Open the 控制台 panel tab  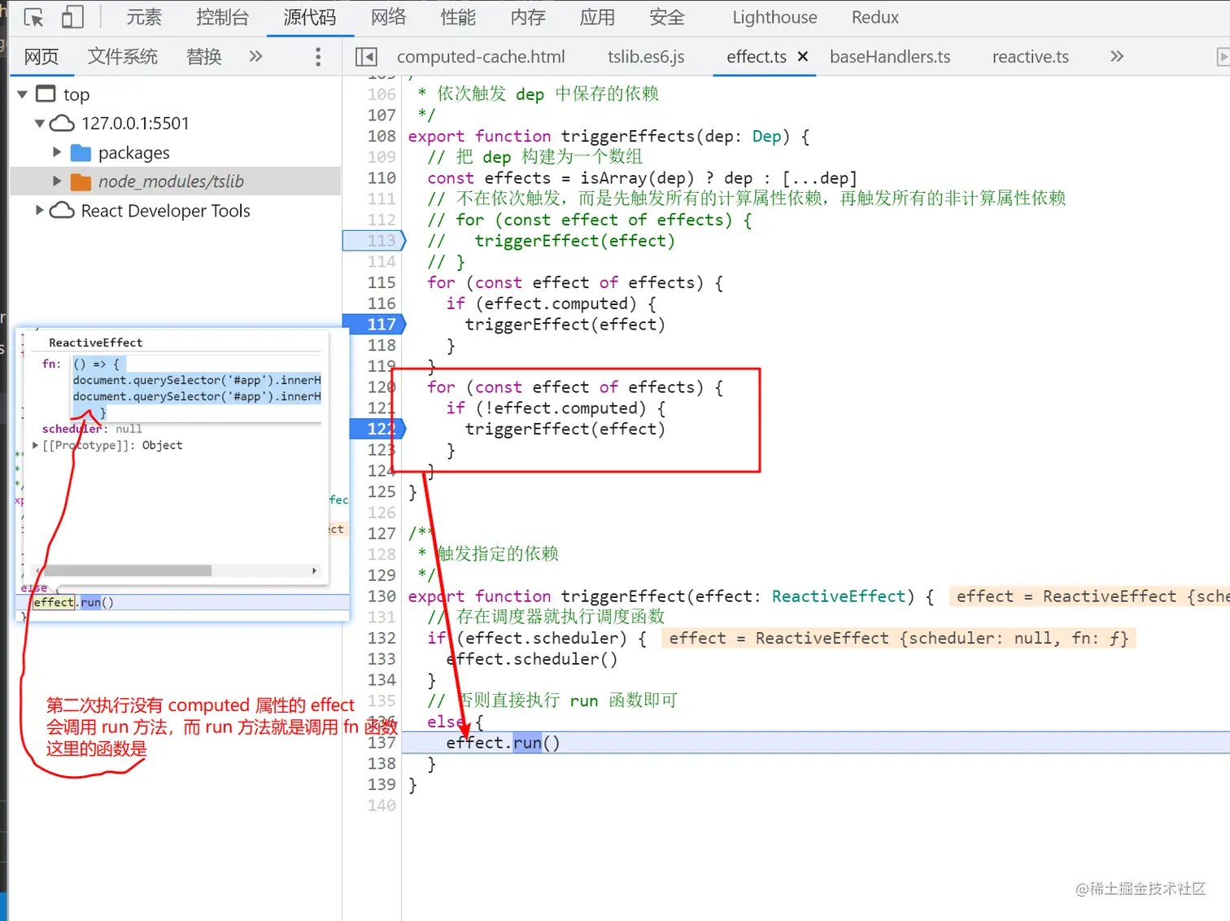pos(222,17)
